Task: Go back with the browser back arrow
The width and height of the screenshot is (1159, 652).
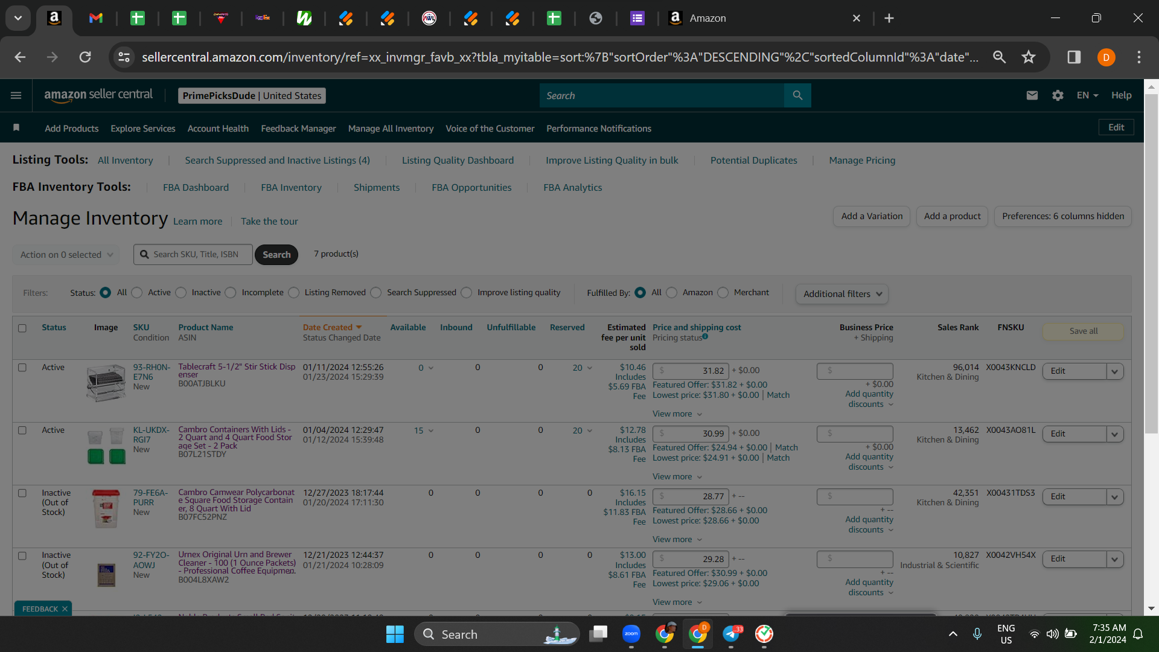Action: tap(20, 57)
